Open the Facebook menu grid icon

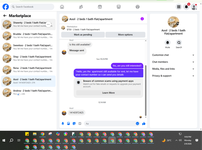(x=179, y=7)
